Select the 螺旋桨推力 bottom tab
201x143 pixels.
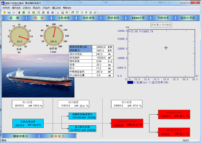[20, 136]
